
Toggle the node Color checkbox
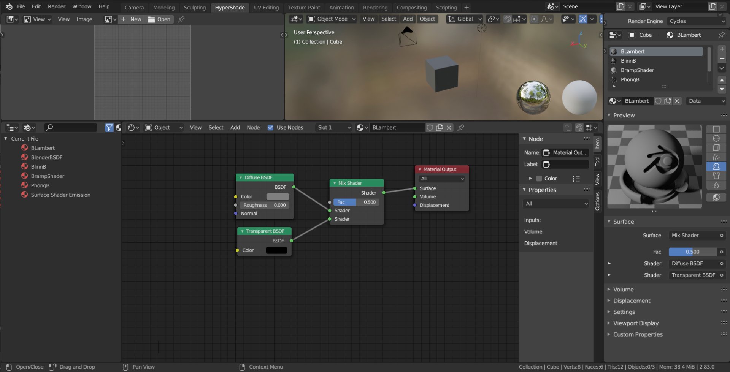[x=539, y=179]
